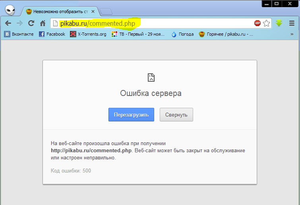This screenshot has height=205, width=300.
Task: Click the forward navigation arrow
Action: point(19,23)
